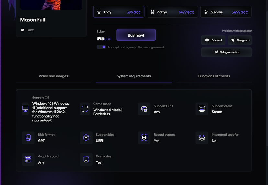Click the Support CPU chip icon
The height and width of the screenshot is (185, 268).
(x=144, y=109)
